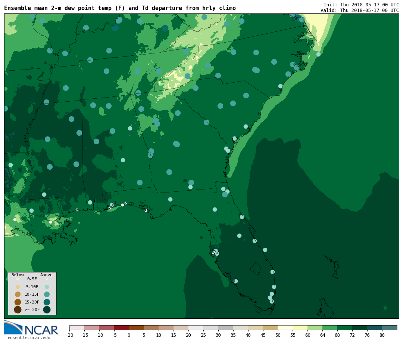Open the ensemble.ucar.edu link text

[x=29, y=338]
